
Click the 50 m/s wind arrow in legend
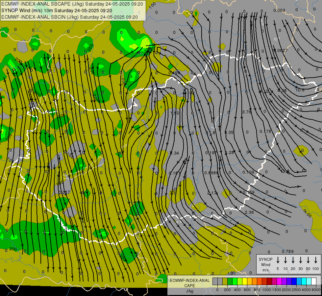pos(308,260)
